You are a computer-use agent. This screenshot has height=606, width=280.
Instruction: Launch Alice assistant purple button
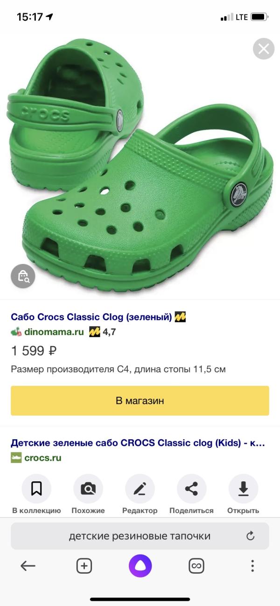pos(140,566)
